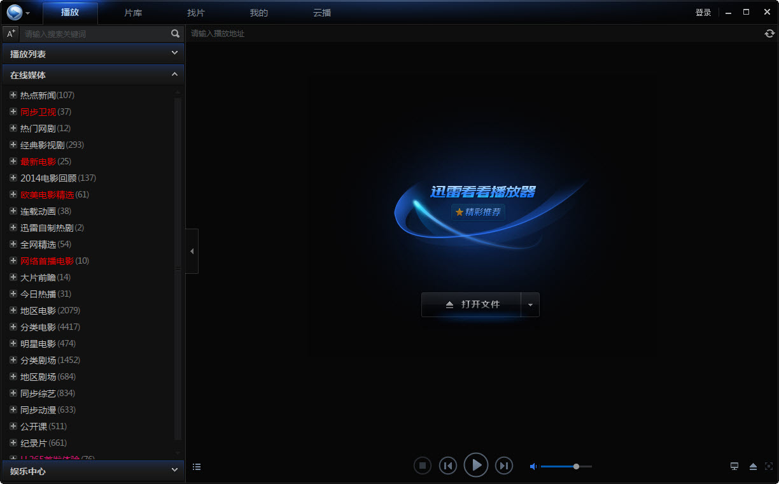Image resolution: width=779 pixels, height=484 pixels.
Task: Toggle the playlist icon at bottom left
Action: point(197,467)
